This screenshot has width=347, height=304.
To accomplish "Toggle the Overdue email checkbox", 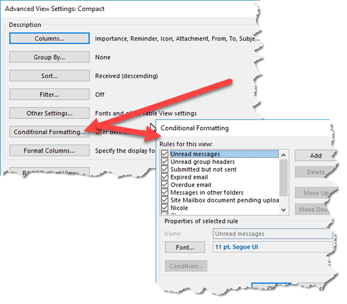I will click(165, 184).
